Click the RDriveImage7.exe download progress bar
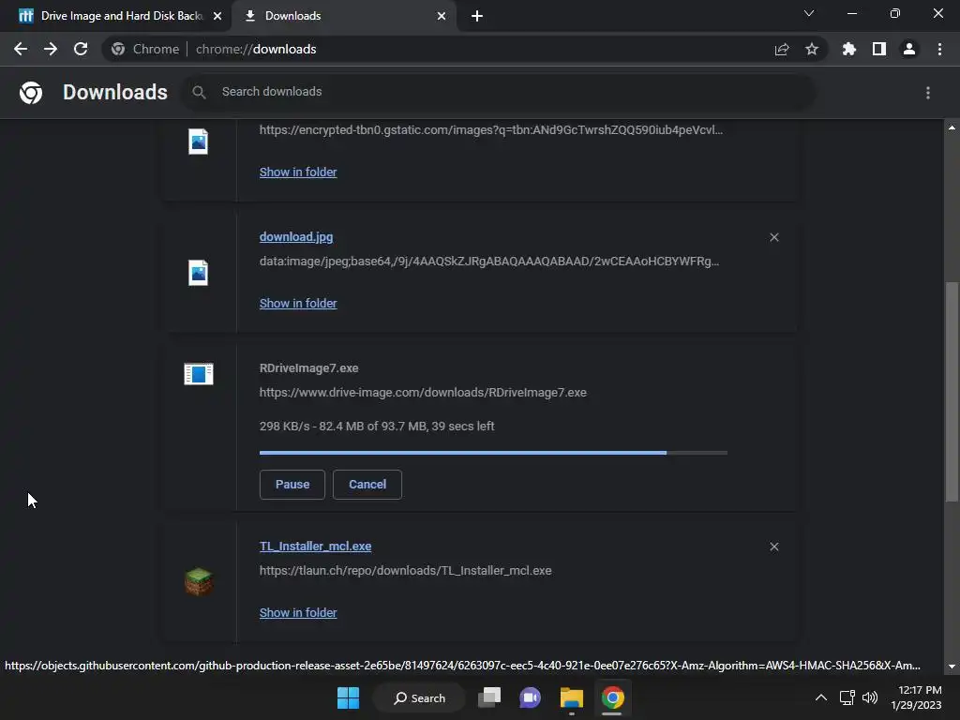This screenshot has width=960, height=720. click(x=493, y=453)
